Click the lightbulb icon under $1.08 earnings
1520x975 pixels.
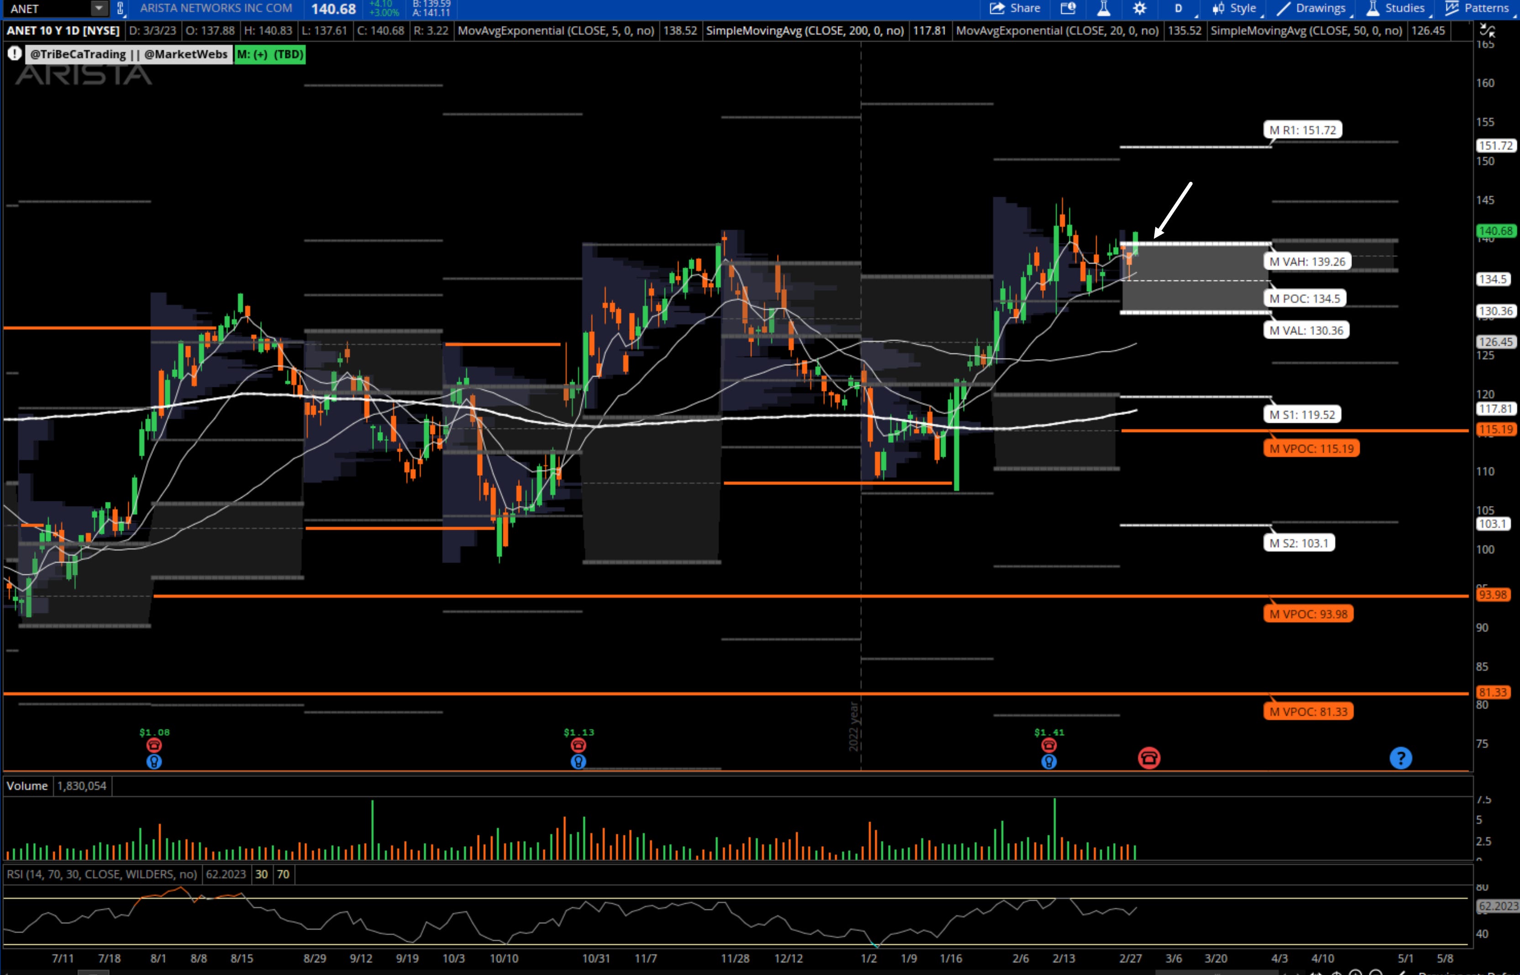pos(154,761)
